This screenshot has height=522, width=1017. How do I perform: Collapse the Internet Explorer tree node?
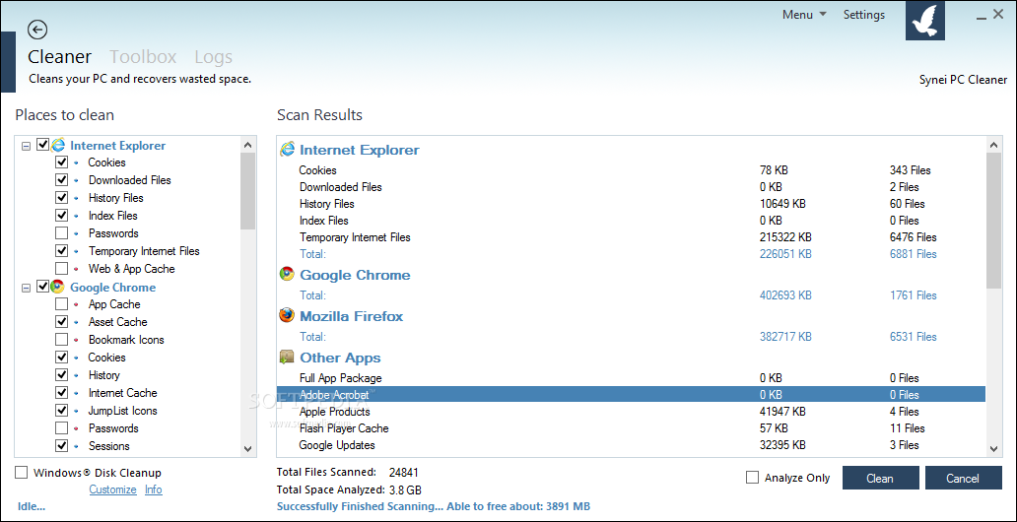(26, 146)
